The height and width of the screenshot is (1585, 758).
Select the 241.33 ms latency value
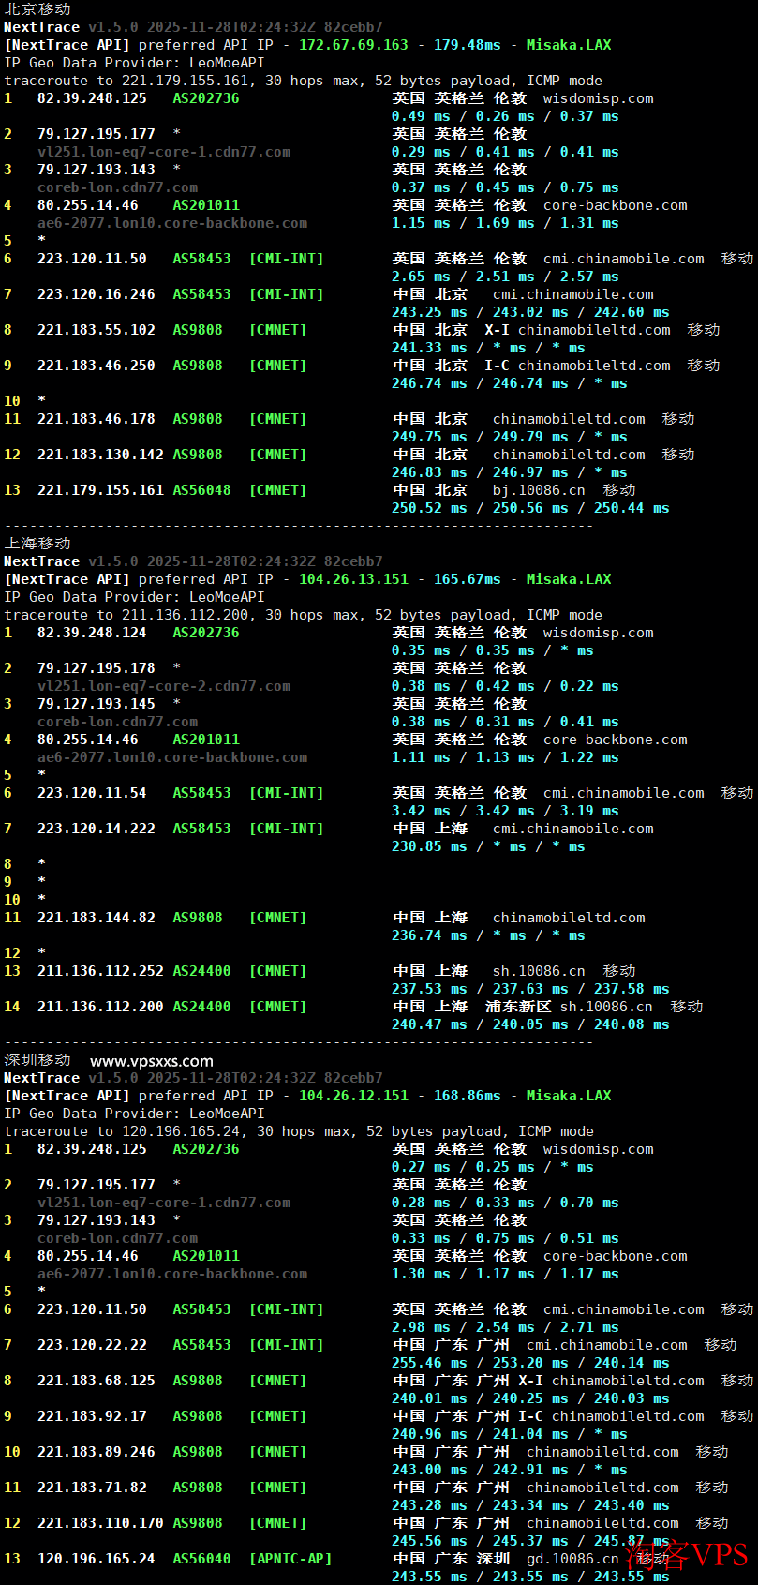429,348
